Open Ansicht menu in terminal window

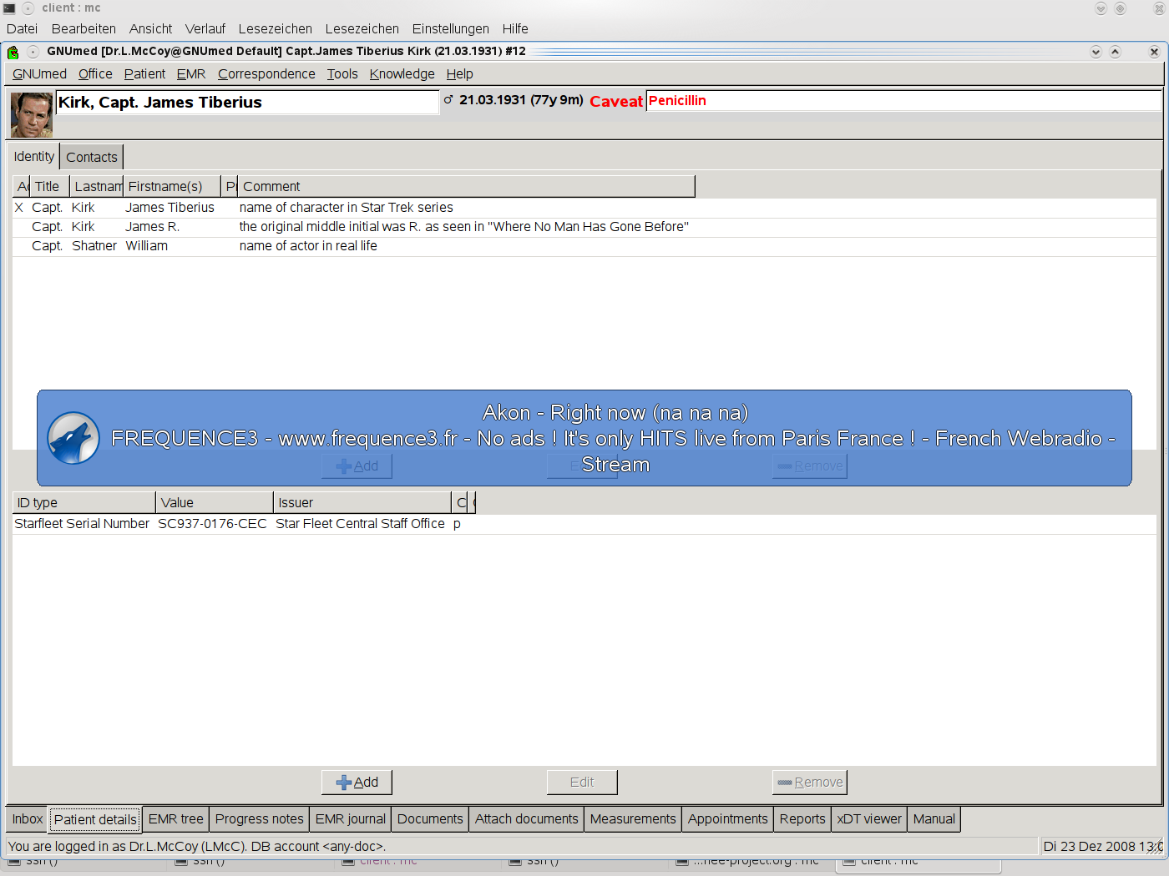tap(150, 28)
